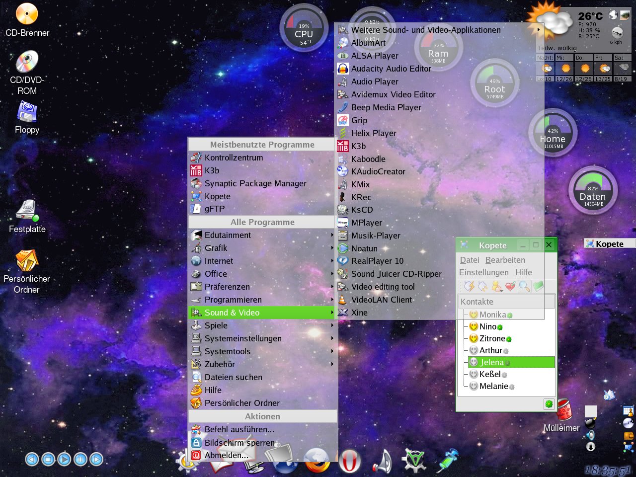Screen dimensions: 636x477
Task: Click the play button
Action: [64, 459]
